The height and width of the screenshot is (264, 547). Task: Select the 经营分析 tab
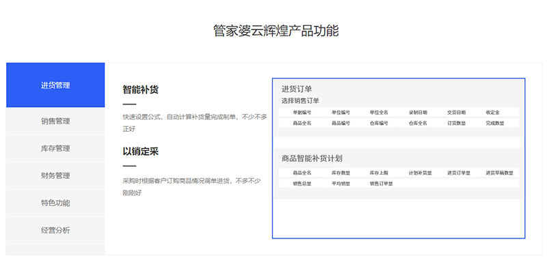click(x=55, y=231)
